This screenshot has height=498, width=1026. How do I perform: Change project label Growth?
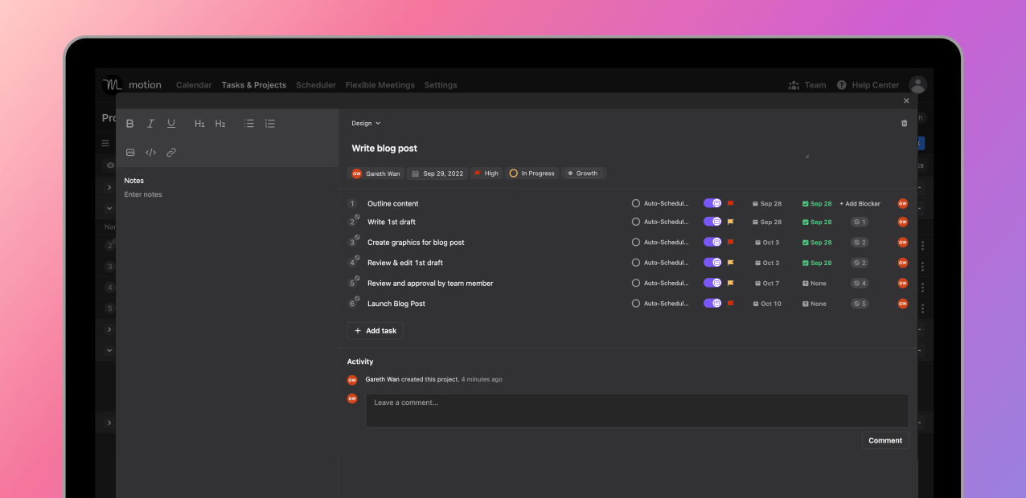tap(583, 173)
